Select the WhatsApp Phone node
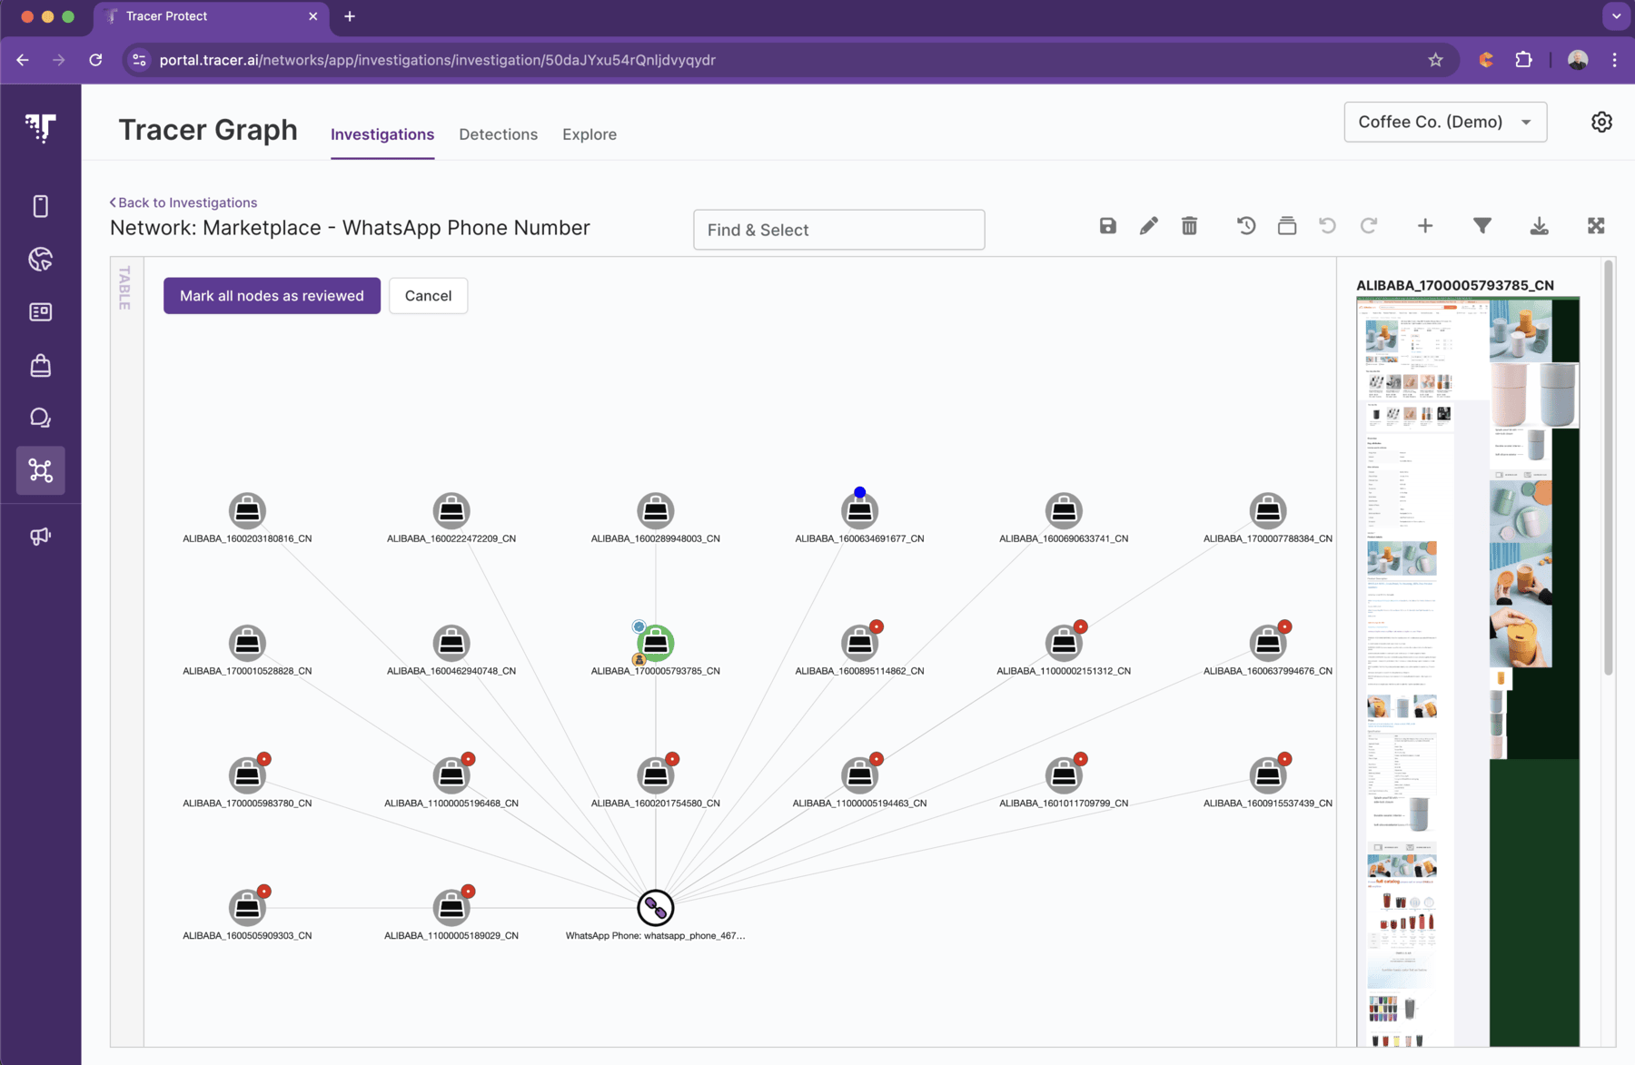This screenshot has height=1065, width=1635. (656, 907)
